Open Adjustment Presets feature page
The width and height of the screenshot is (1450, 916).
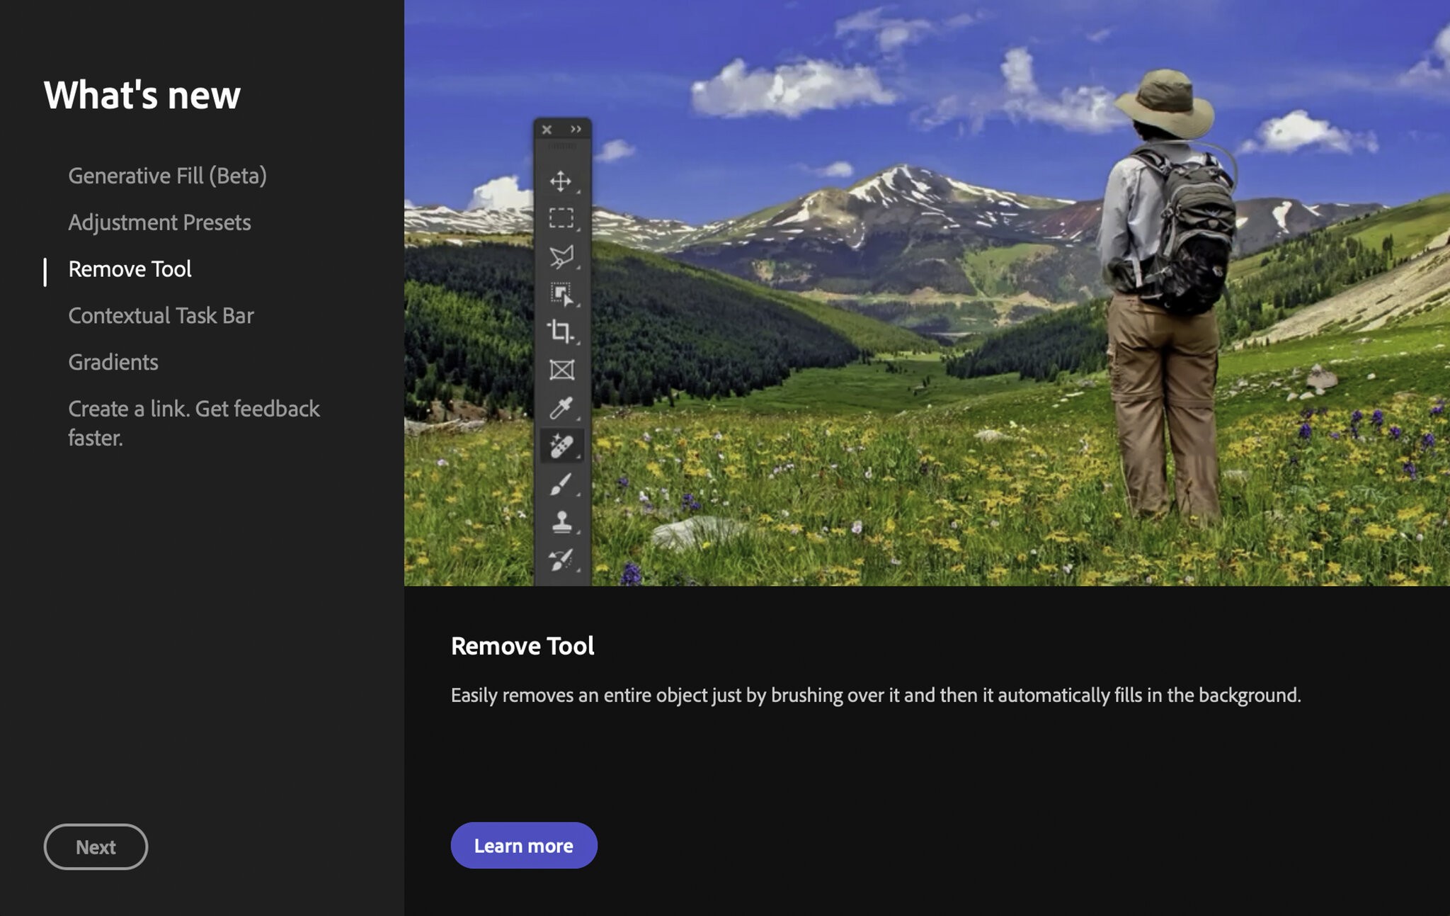(159, 222)
